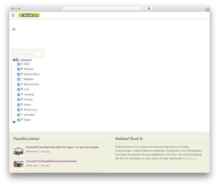Open a new browser tab with plus
Viewport: 219px width, 186px height.
coord(208,10)
